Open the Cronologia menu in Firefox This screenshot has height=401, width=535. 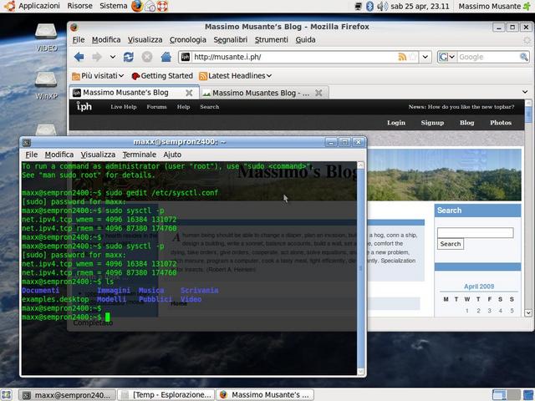pyautogui.click(x=187, y=40)
